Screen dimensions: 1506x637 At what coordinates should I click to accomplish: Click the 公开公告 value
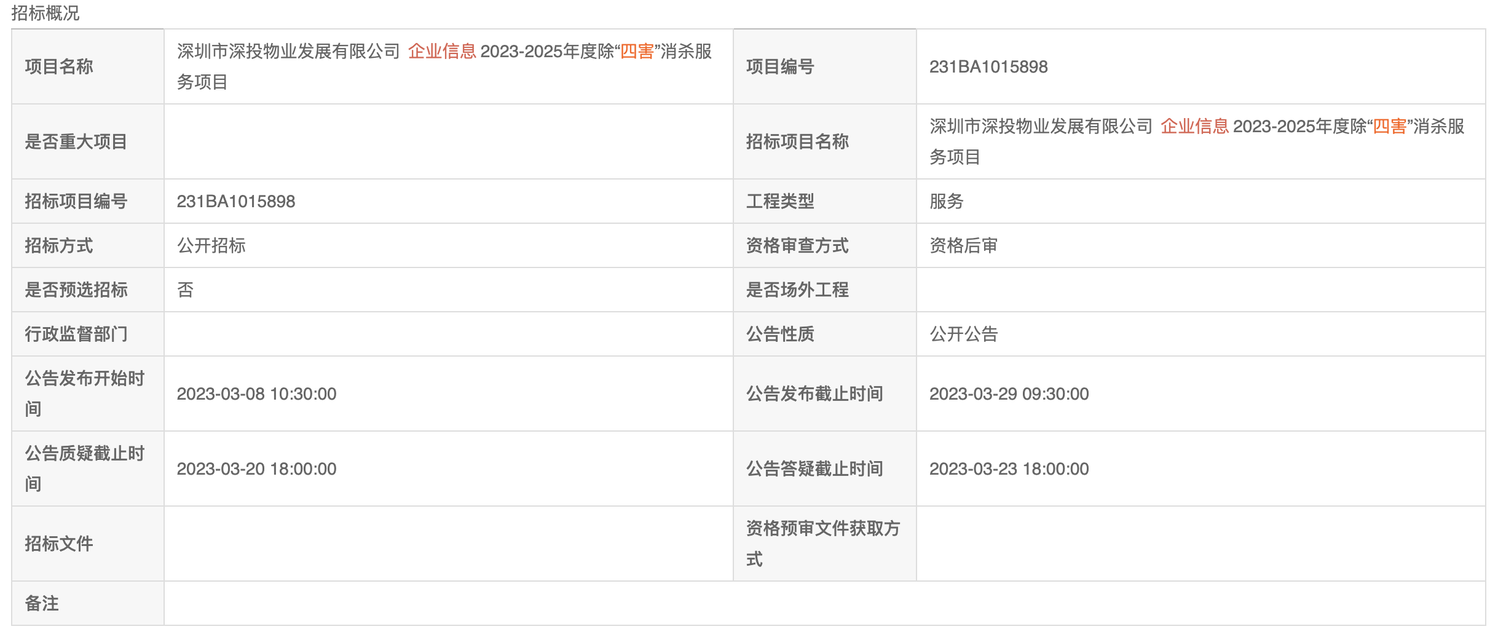point(964,334)
